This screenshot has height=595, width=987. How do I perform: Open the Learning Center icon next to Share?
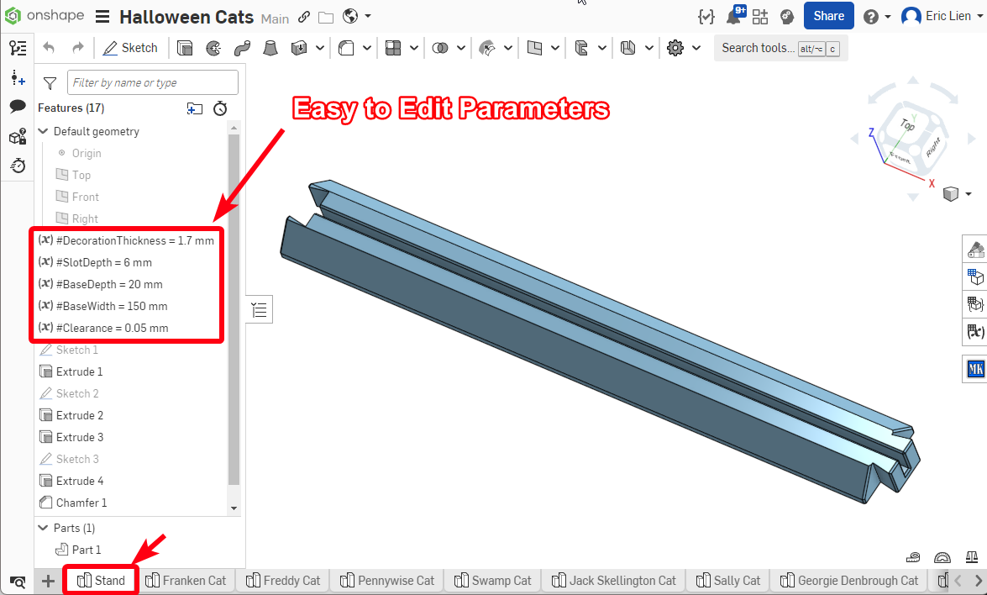click(x=787, y=17)
